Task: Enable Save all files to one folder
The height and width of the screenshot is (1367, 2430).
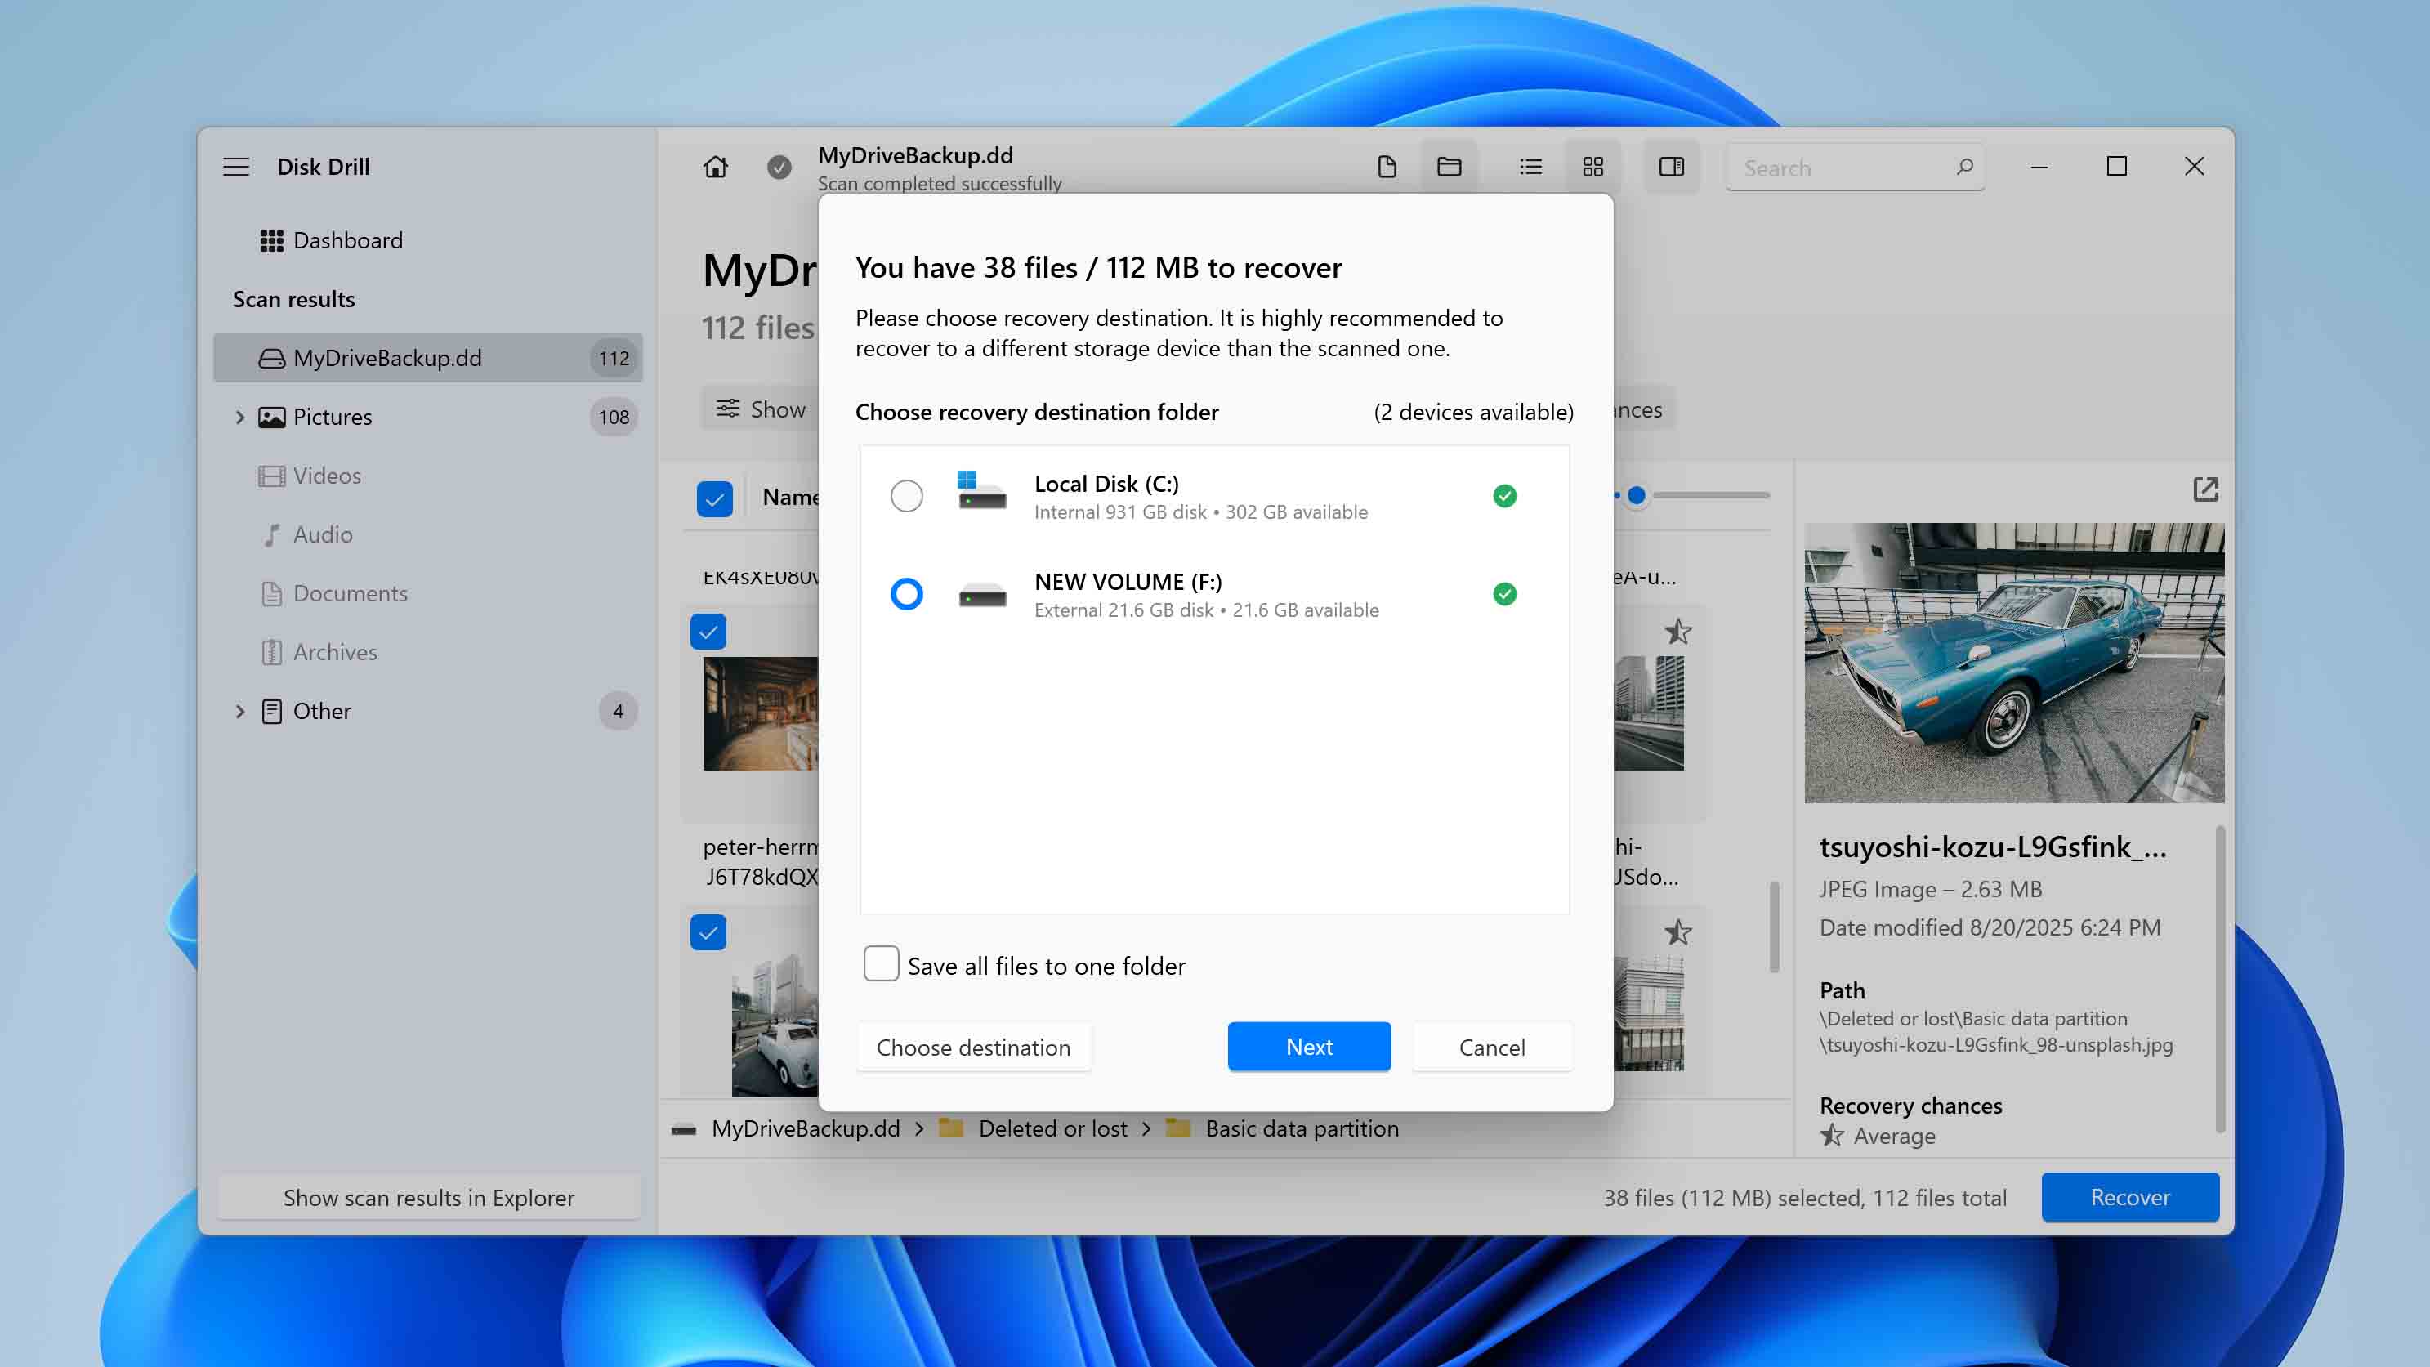Action: point(880,964)
